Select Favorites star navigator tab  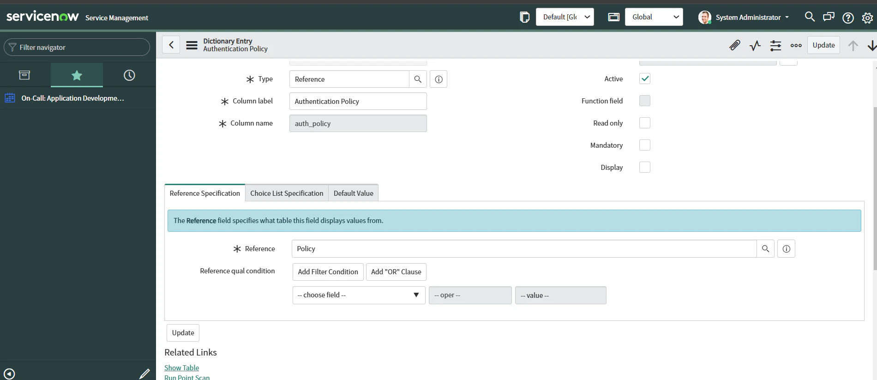click(77, 75)
